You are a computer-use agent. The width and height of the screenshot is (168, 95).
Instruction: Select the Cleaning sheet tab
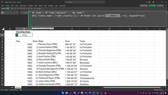tap(18, 87)
